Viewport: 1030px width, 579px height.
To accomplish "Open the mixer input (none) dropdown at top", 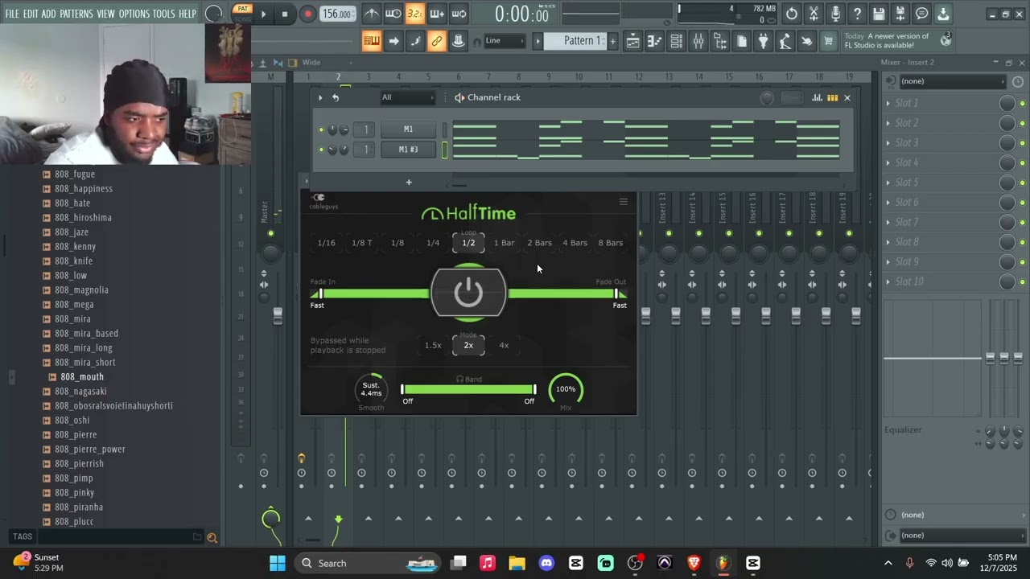I will [953, 81].
